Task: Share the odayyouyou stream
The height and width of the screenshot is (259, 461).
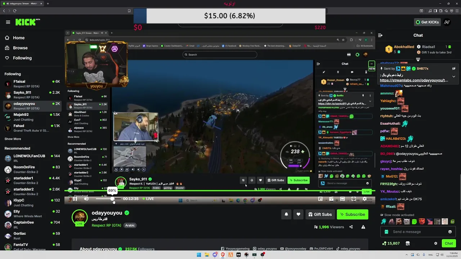Action: click(351, 227)
